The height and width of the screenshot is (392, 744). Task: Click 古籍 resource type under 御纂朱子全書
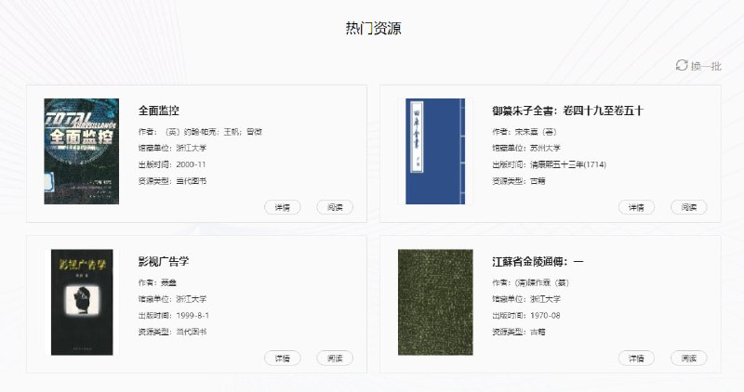538,180
